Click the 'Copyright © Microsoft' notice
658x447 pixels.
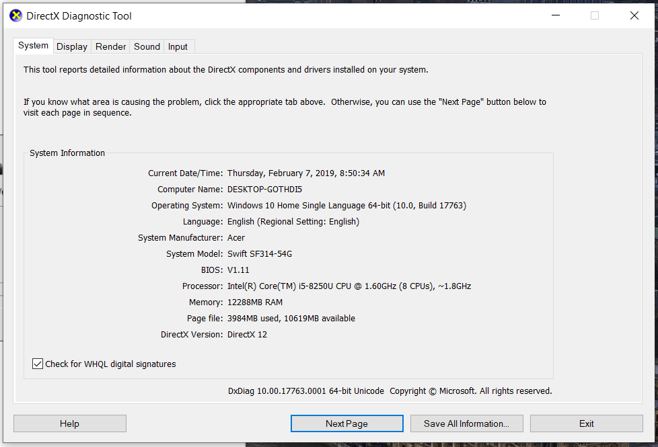click(x=432, y=391)
